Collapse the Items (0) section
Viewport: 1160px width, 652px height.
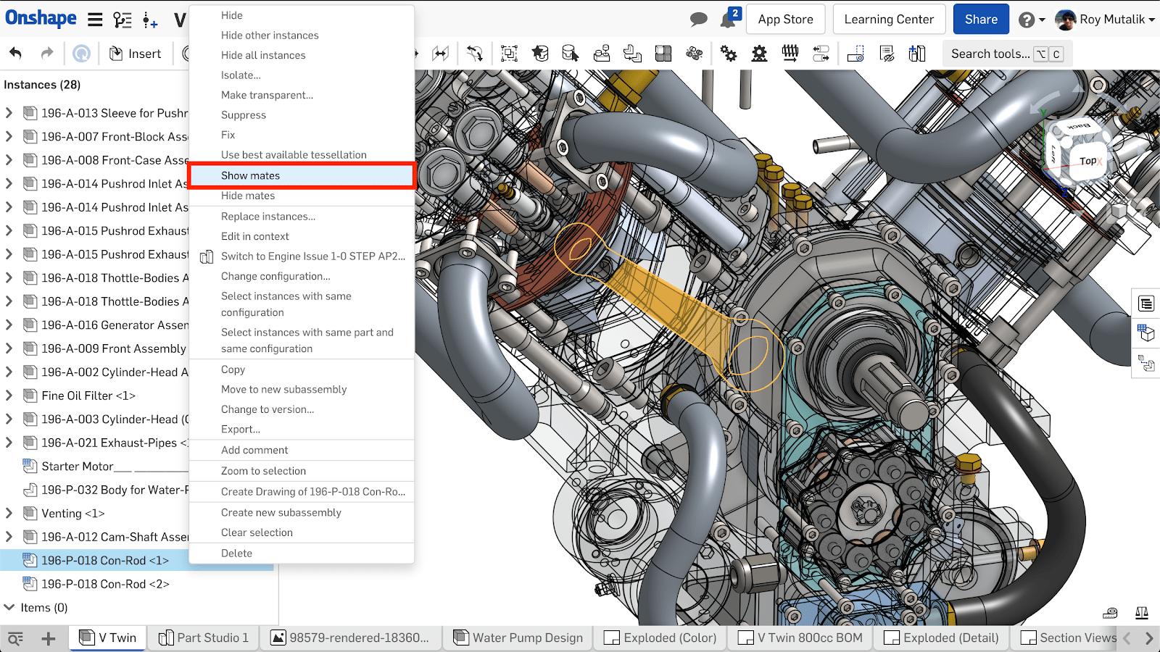9,608
